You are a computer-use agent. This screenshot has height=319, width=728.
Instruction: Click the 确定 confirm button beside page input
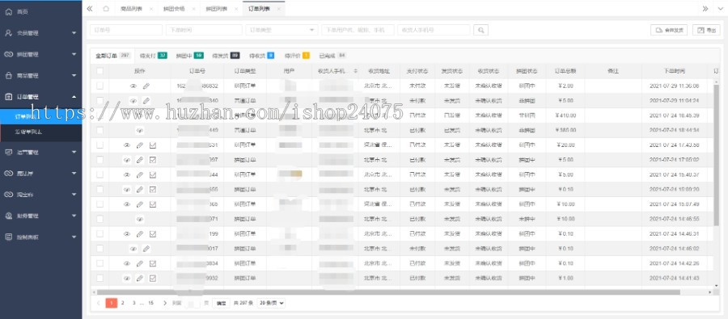pyautogui.click(x=222, y=303)
